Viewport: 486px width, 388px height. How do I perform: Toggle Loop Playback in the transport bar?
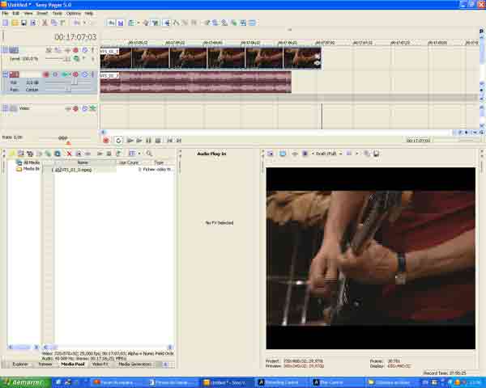pyautogui.click(x=118, y=141)
